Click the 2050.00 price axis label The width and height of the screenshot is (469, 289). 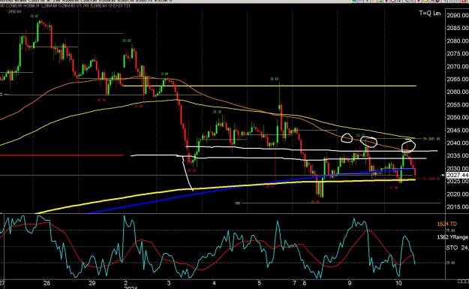coord(458,117)
